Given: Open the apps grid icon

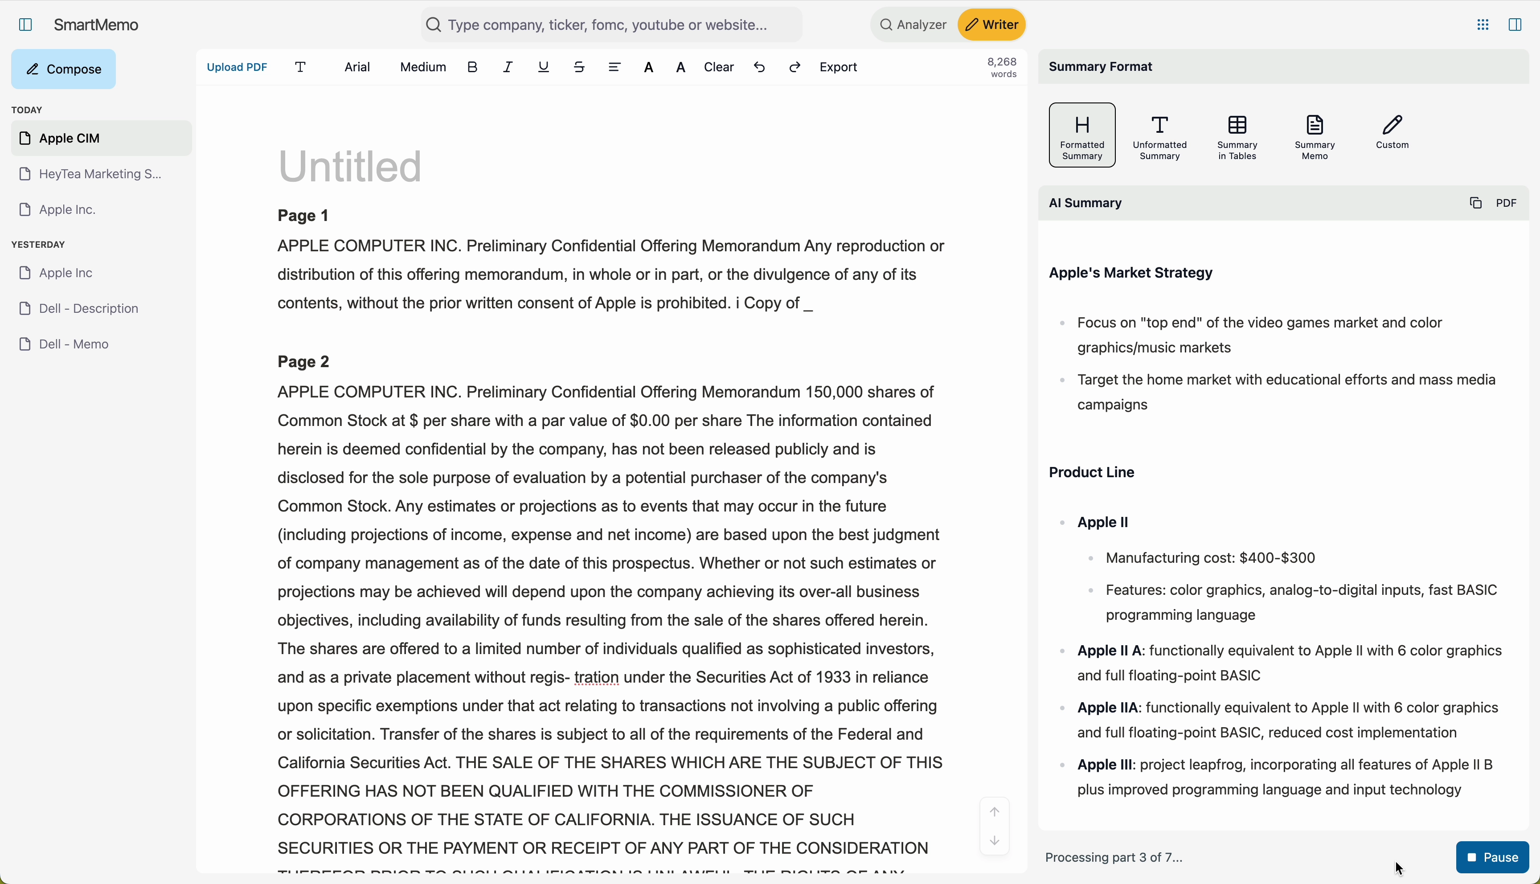Looking at the screenshot, I should pos(1483,25).
